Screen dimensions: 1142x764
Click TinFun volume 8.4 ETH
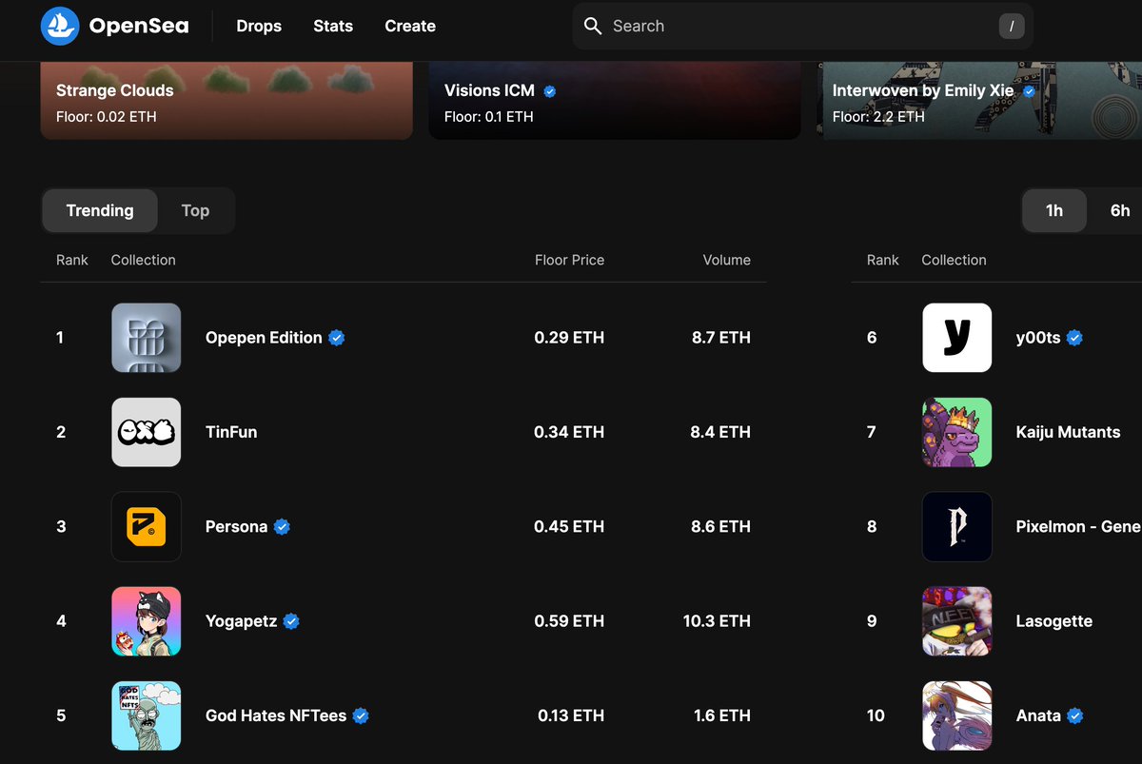tap(720, 432)
